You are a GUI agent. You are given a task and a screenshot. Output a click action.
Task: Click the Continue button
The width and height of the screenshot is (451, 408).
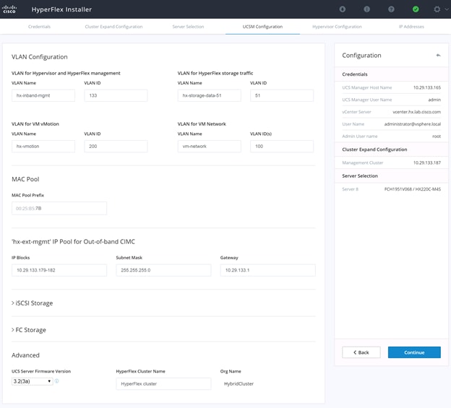(414, 352)
